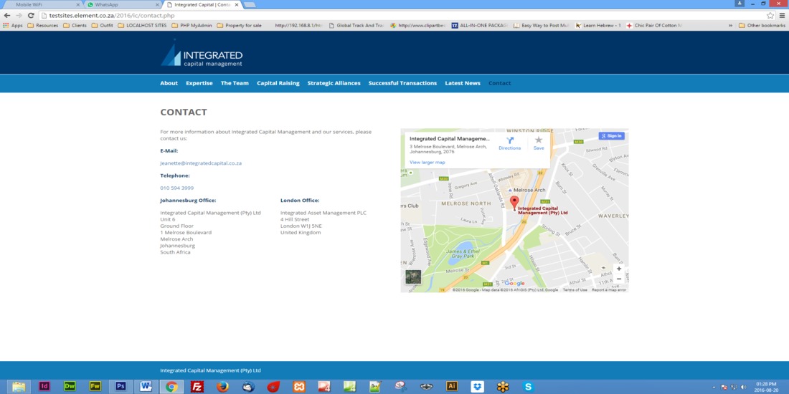Open the Strategic Alliances page
This screenshot has width=789, height=394.
334,83
